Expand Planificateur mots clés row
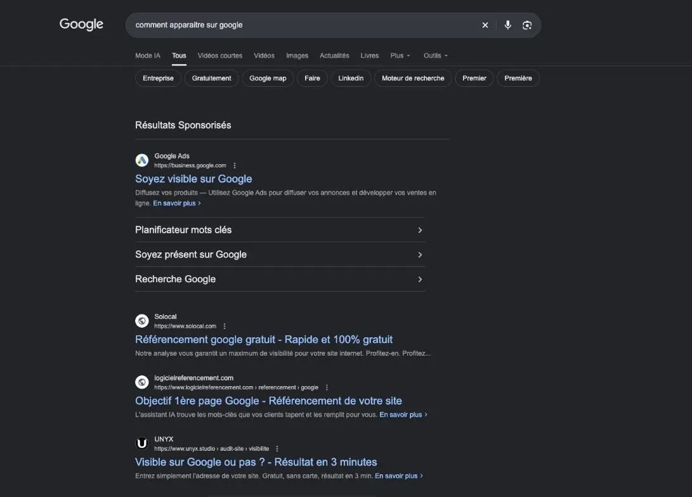 pos(280,229)
